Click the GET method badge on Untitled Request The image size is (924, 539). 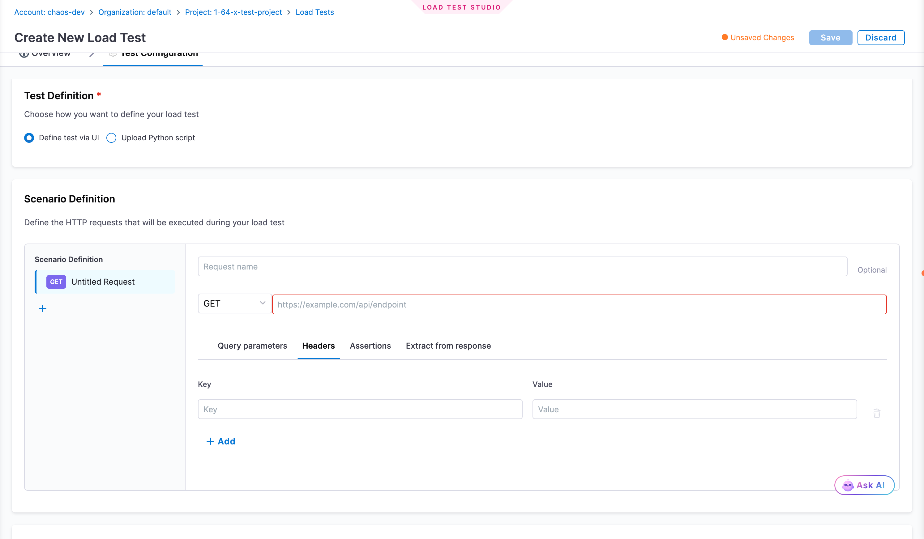[x=56, y=282]
